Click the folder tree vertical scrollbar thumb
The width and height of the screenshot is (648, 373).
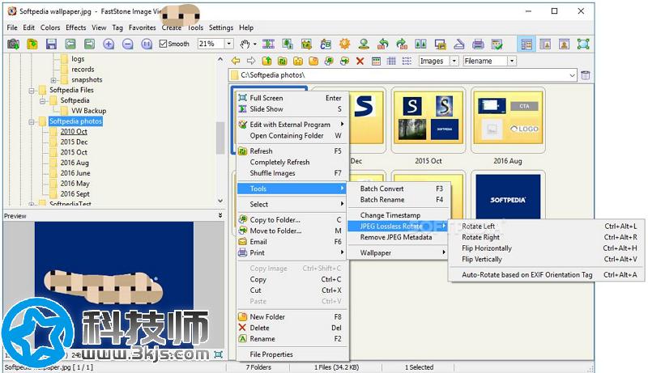[220, 138]
